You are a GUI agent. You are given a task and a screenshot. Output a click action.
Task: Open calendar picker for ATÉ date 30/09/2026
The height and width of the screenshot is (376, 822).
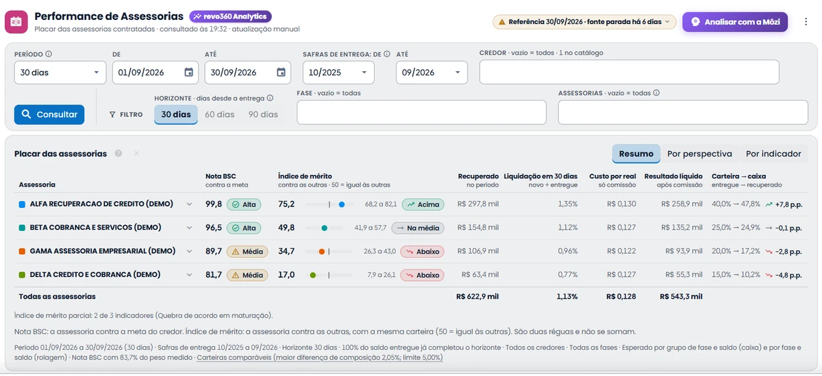281,72
